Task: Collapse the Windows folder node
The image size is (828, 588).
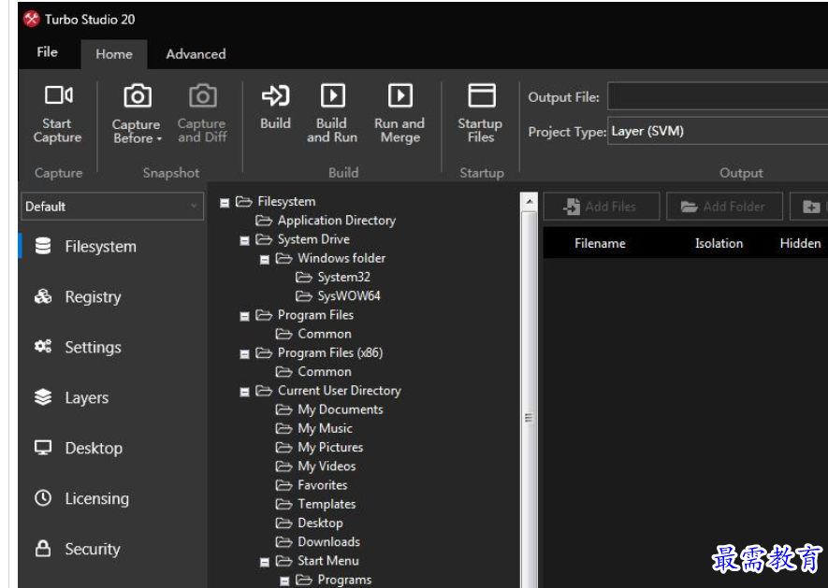Action: coord(265,260)
